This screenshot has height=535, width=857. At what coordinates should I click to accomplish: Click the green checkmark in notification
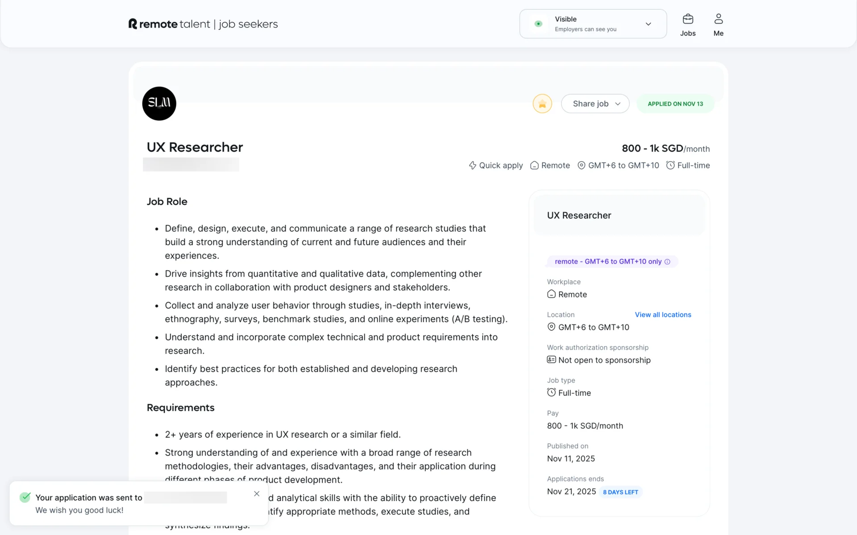coord(25,497)
